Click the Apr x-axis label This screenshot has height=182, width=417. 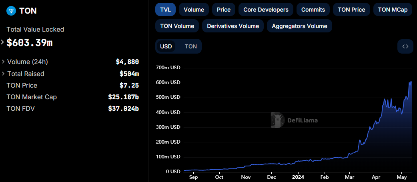(376, 177)
